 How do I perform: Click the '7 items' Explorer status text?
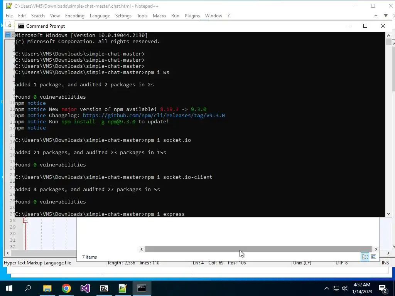(x=89, y=257)
